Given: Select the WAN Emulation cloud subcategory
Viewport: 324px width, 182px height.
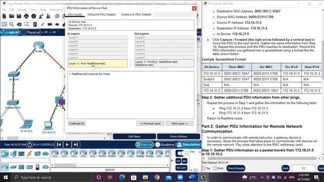Looking at the screenshot, I should tap(46, 167).
